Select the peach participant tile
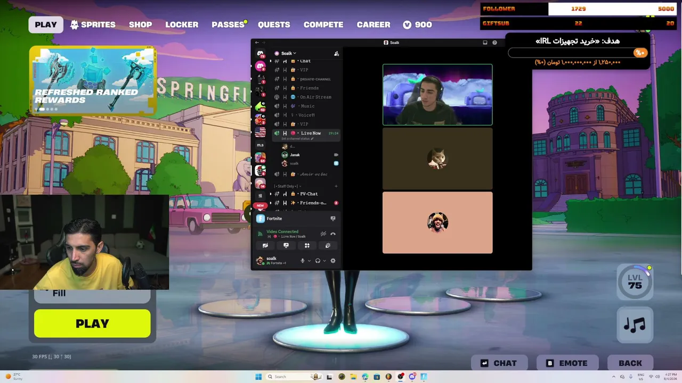682x383 pixels. pos(437,222)
